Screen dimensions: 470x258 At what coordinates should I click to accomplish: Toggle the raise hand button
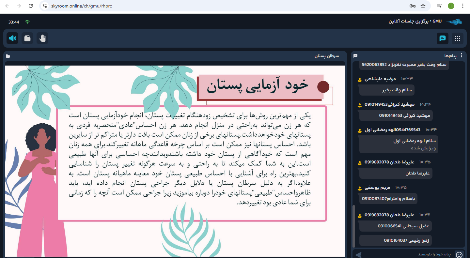click(x=42, y=38)
